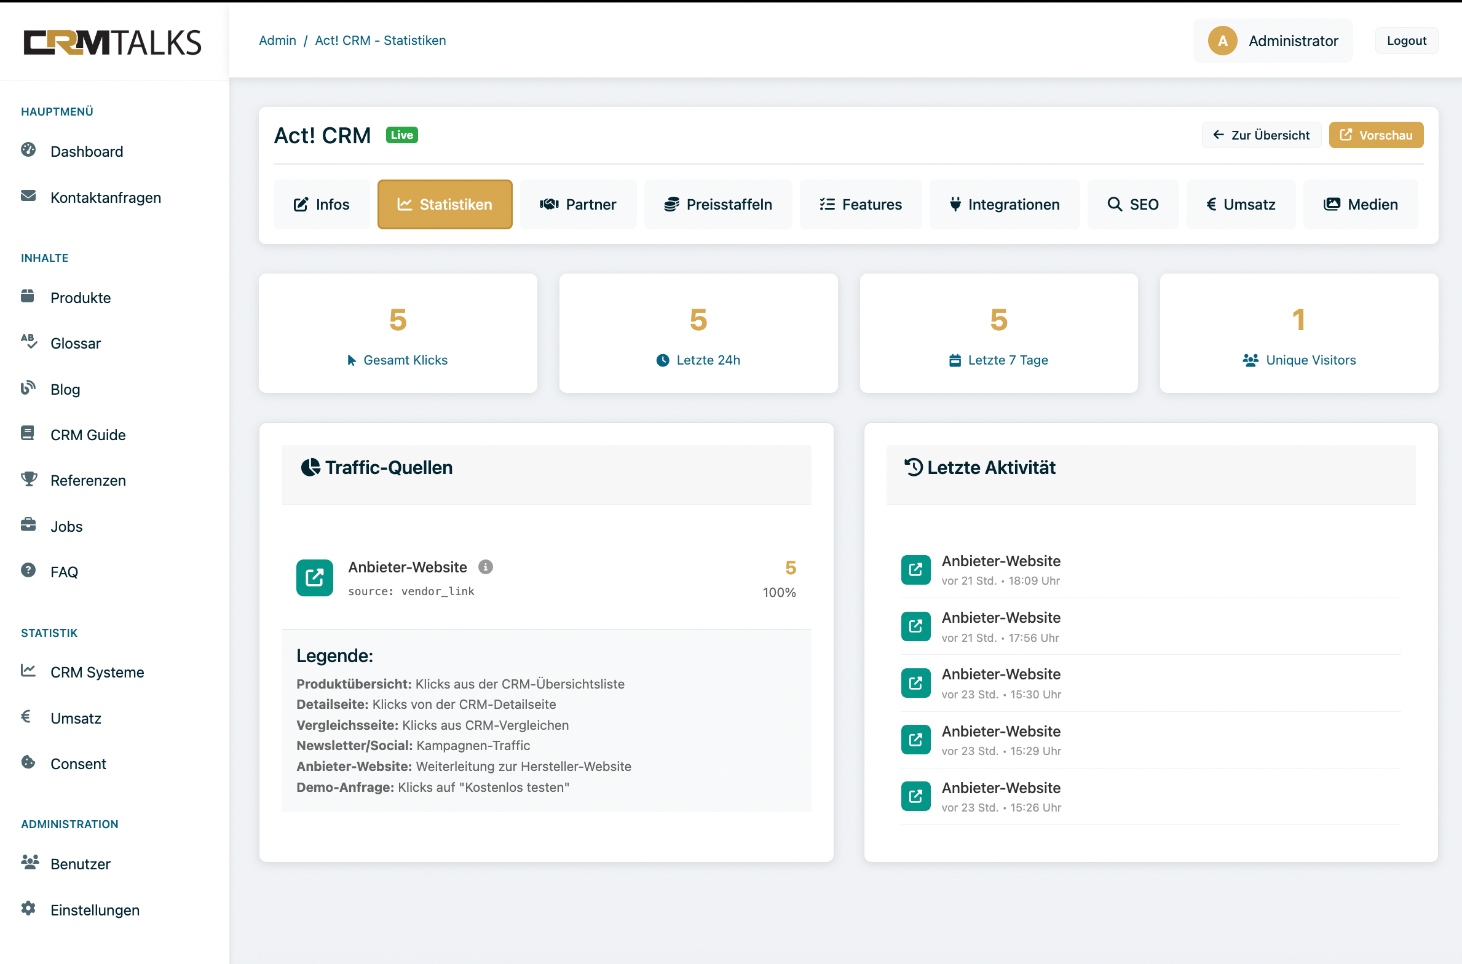Click the Act! CRM - Statistiken breadcrumb
The image size is (1462, 964).
(x=381, y=41)
